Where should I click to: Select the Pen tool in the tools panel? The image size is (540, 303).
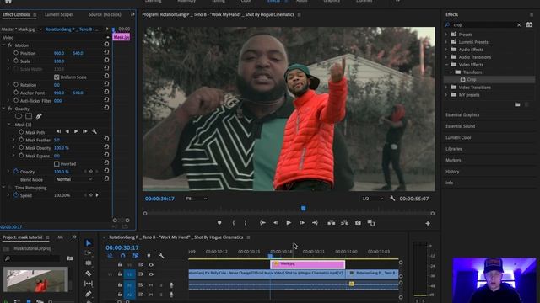click(88, 294)
